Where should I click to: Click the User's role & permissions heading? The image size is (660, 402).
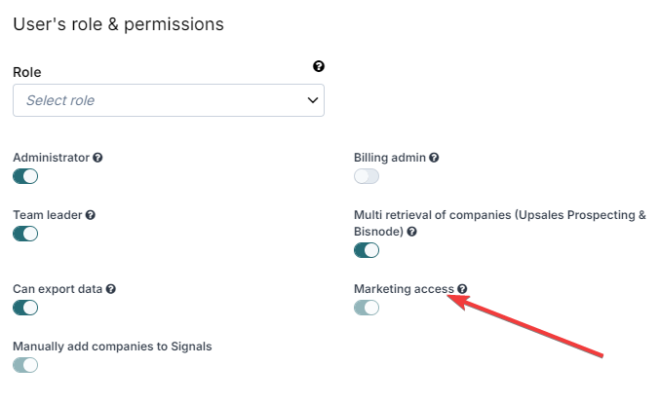119,24
